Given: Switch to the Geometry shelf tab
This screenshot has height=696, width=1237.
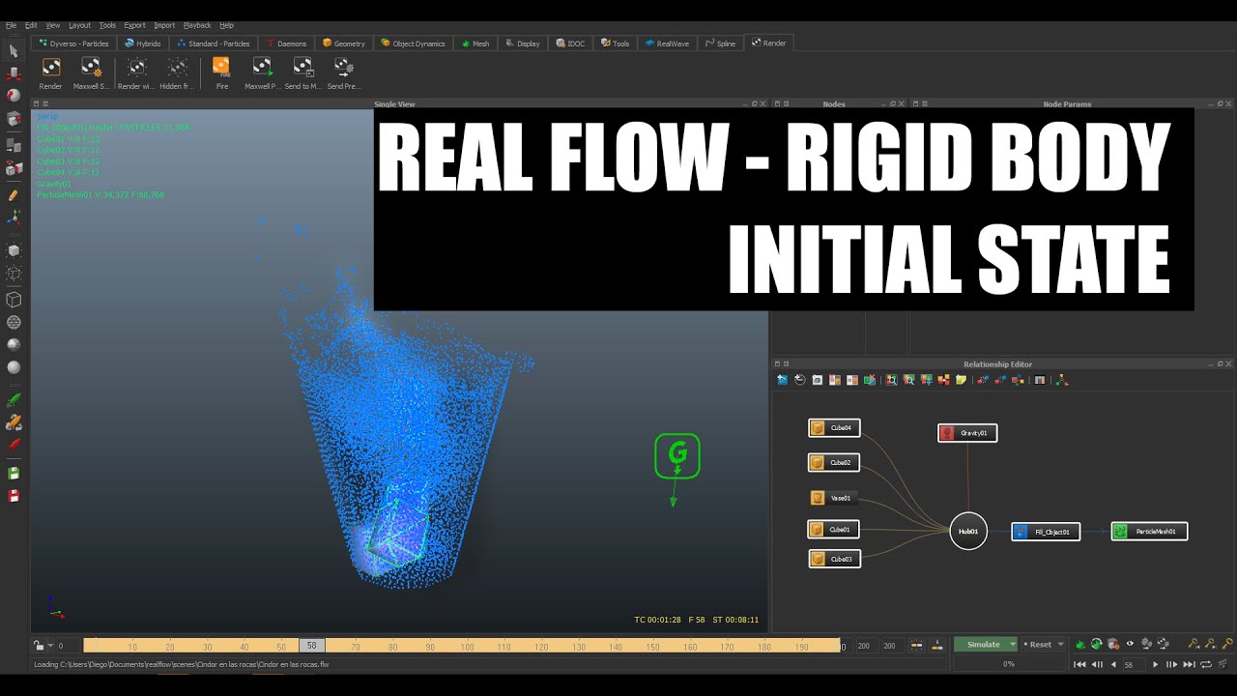Looking at the screenshot, I should (x=344, y=43).
